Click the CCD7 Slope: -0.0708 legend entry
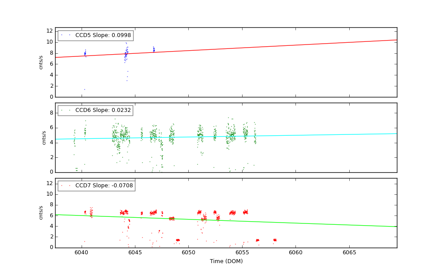 pos(104,186)
